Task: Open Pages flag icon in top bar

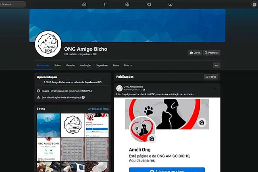Action: 106,4
